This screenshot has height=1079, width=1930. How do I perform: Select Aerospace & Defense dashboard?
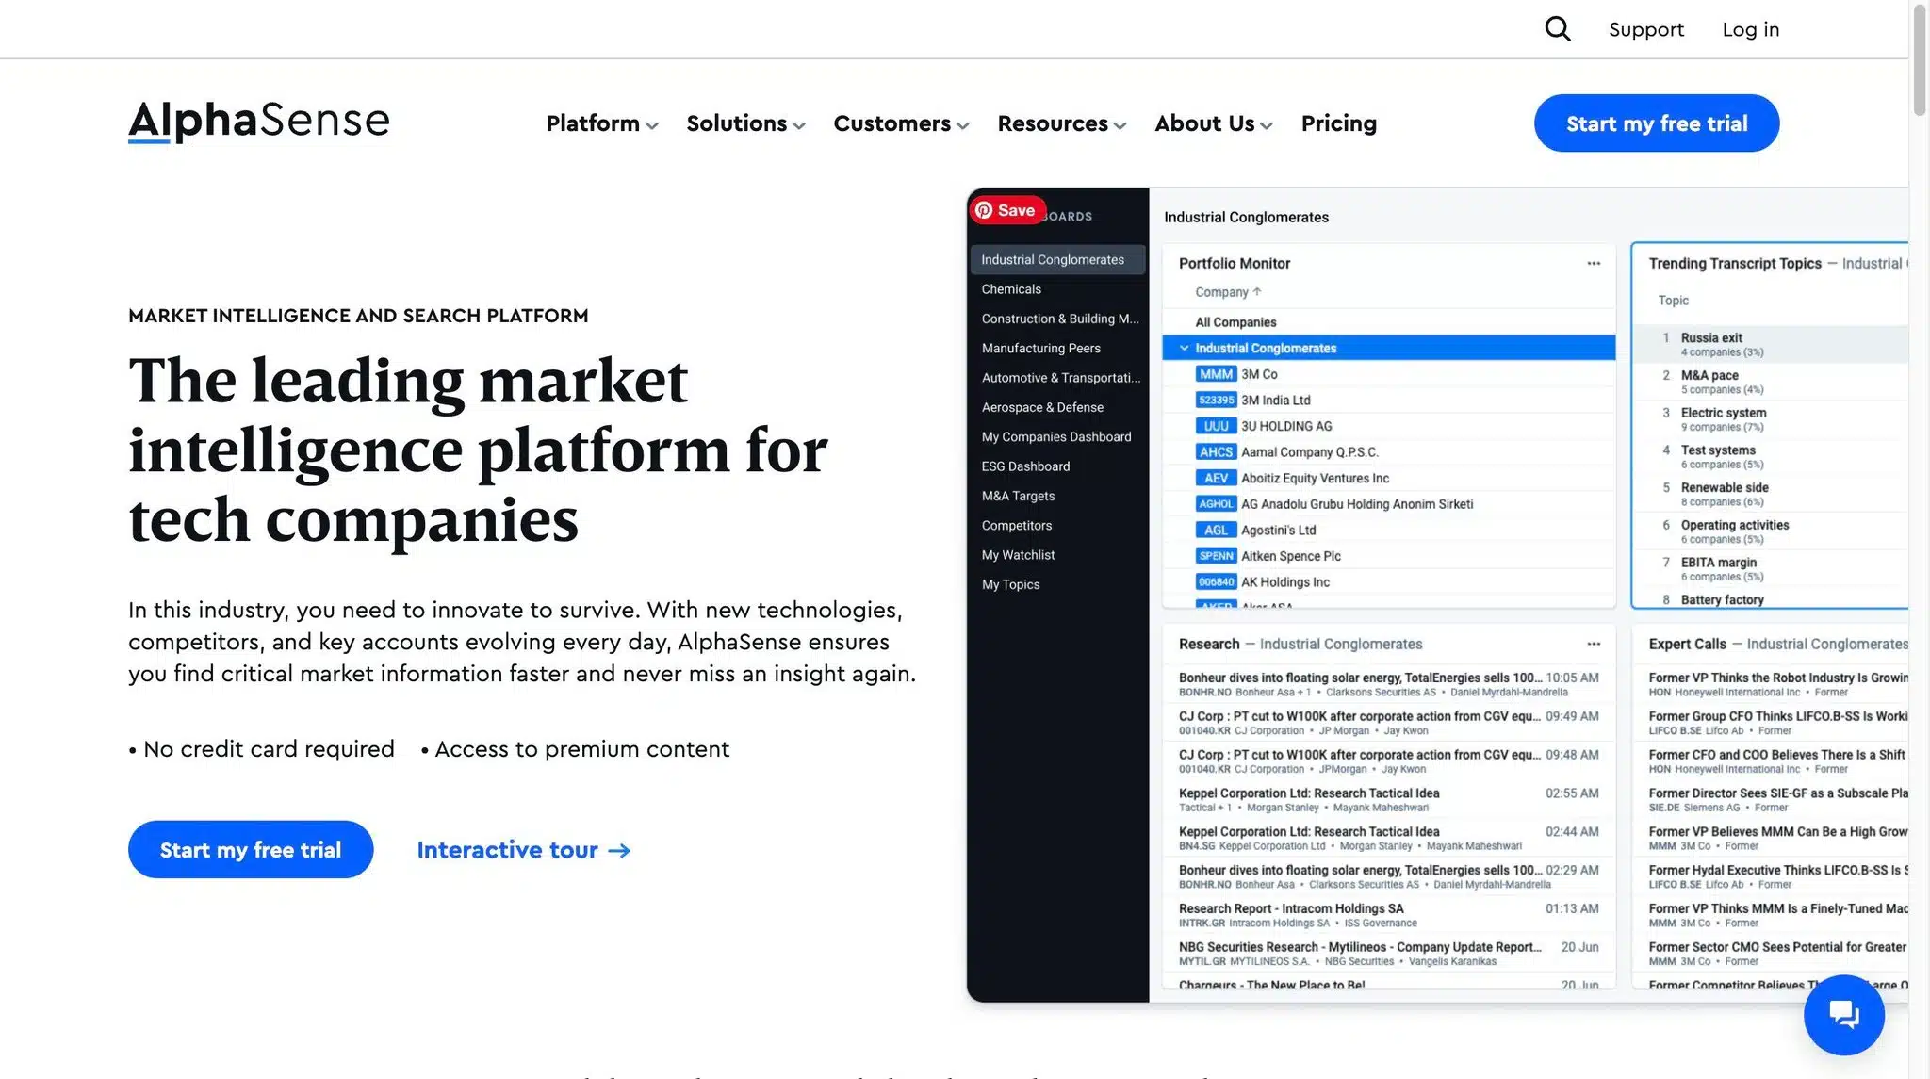pos(1042,407)
